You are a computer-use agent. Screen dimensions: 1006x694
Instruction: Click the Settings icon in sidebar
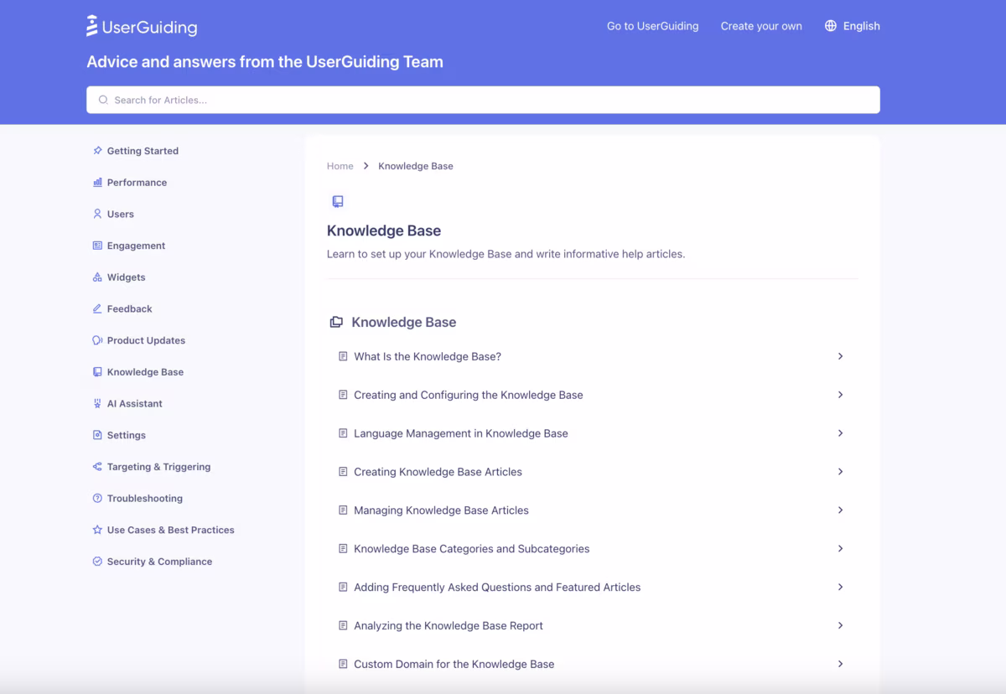tap(96, 435)
